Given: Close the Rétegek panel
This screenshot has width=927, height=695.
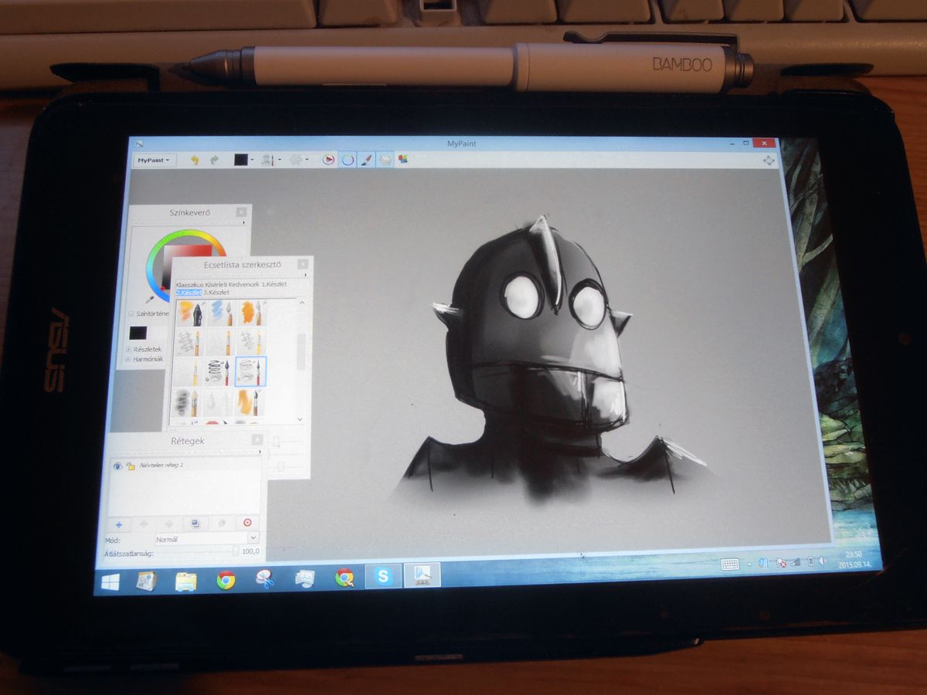Looking at the screenshot, I should pos(256,440).
